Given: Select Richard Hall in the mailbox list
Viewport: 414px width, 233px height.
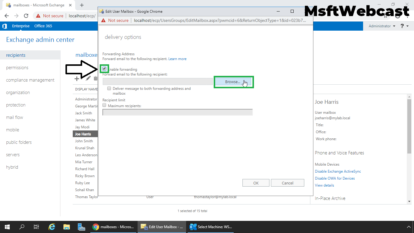Looking at the screenshot, I should tap(85, 169).
